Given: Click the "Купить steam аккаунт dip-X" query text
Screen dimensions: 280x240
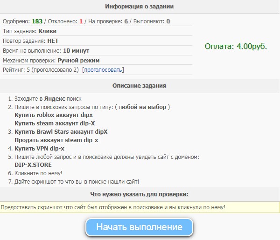Looking at the screenshot, I should coord(55,123).
